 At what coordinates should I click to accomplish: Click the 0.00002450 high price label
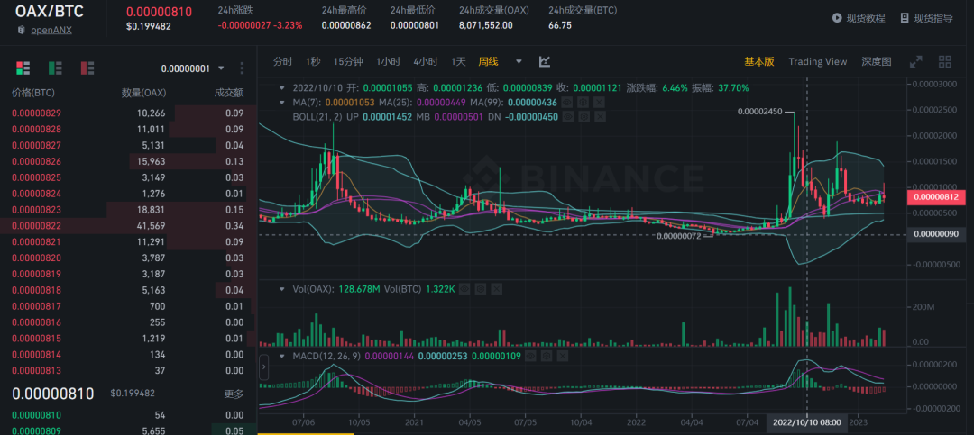tap(760, 112)
